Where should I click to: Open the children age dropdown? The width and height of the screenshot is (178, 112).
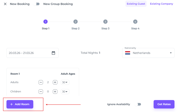tap(65, 92)
